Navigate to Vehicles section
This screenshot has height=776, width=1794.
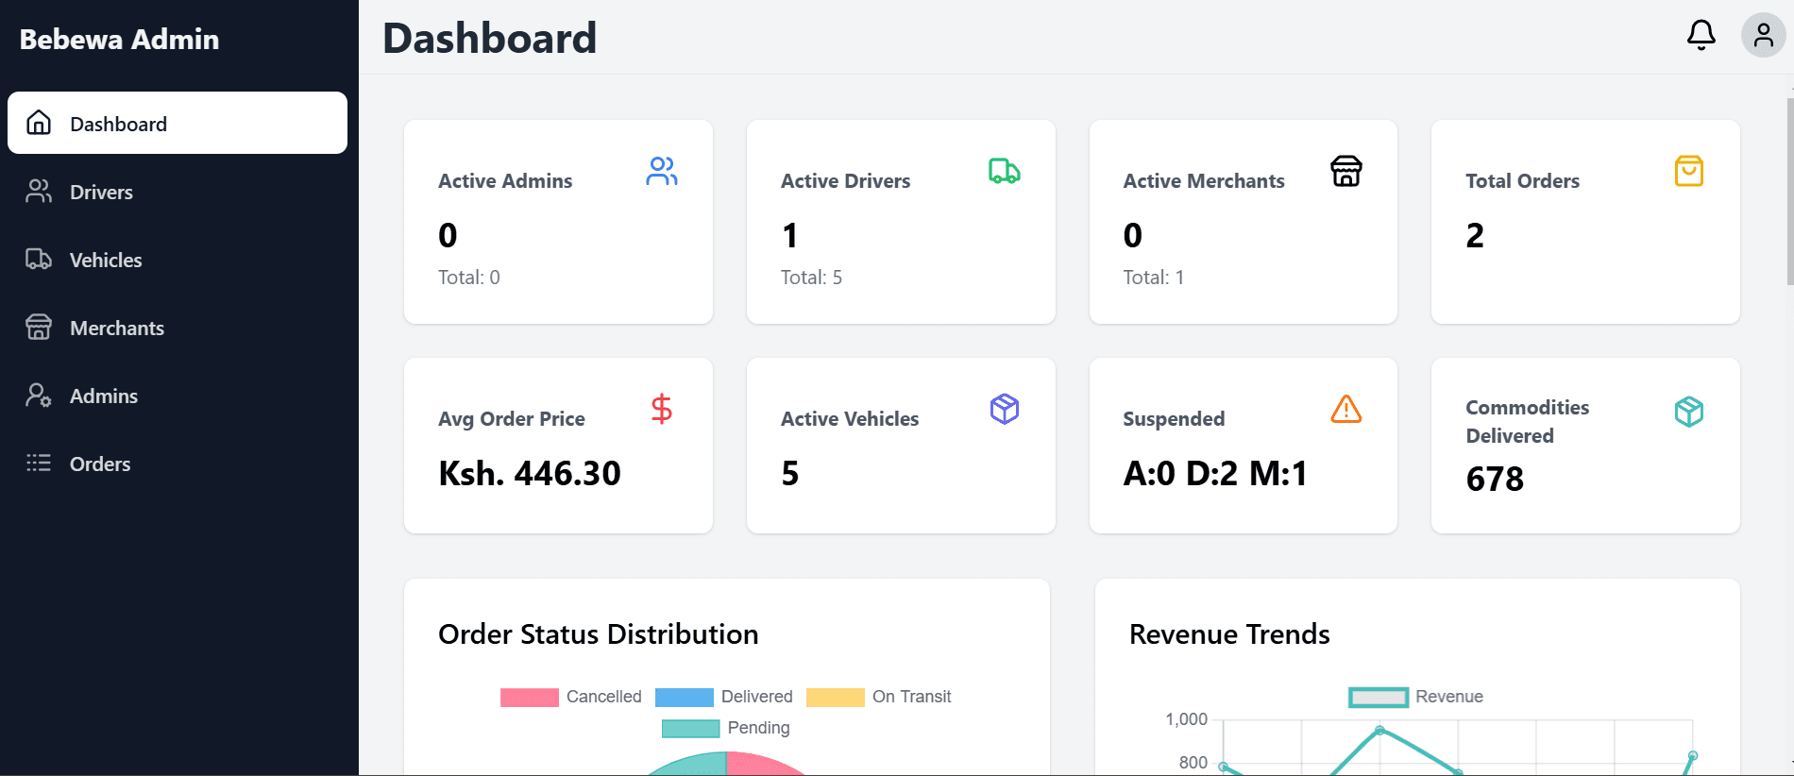click(178, 260)
